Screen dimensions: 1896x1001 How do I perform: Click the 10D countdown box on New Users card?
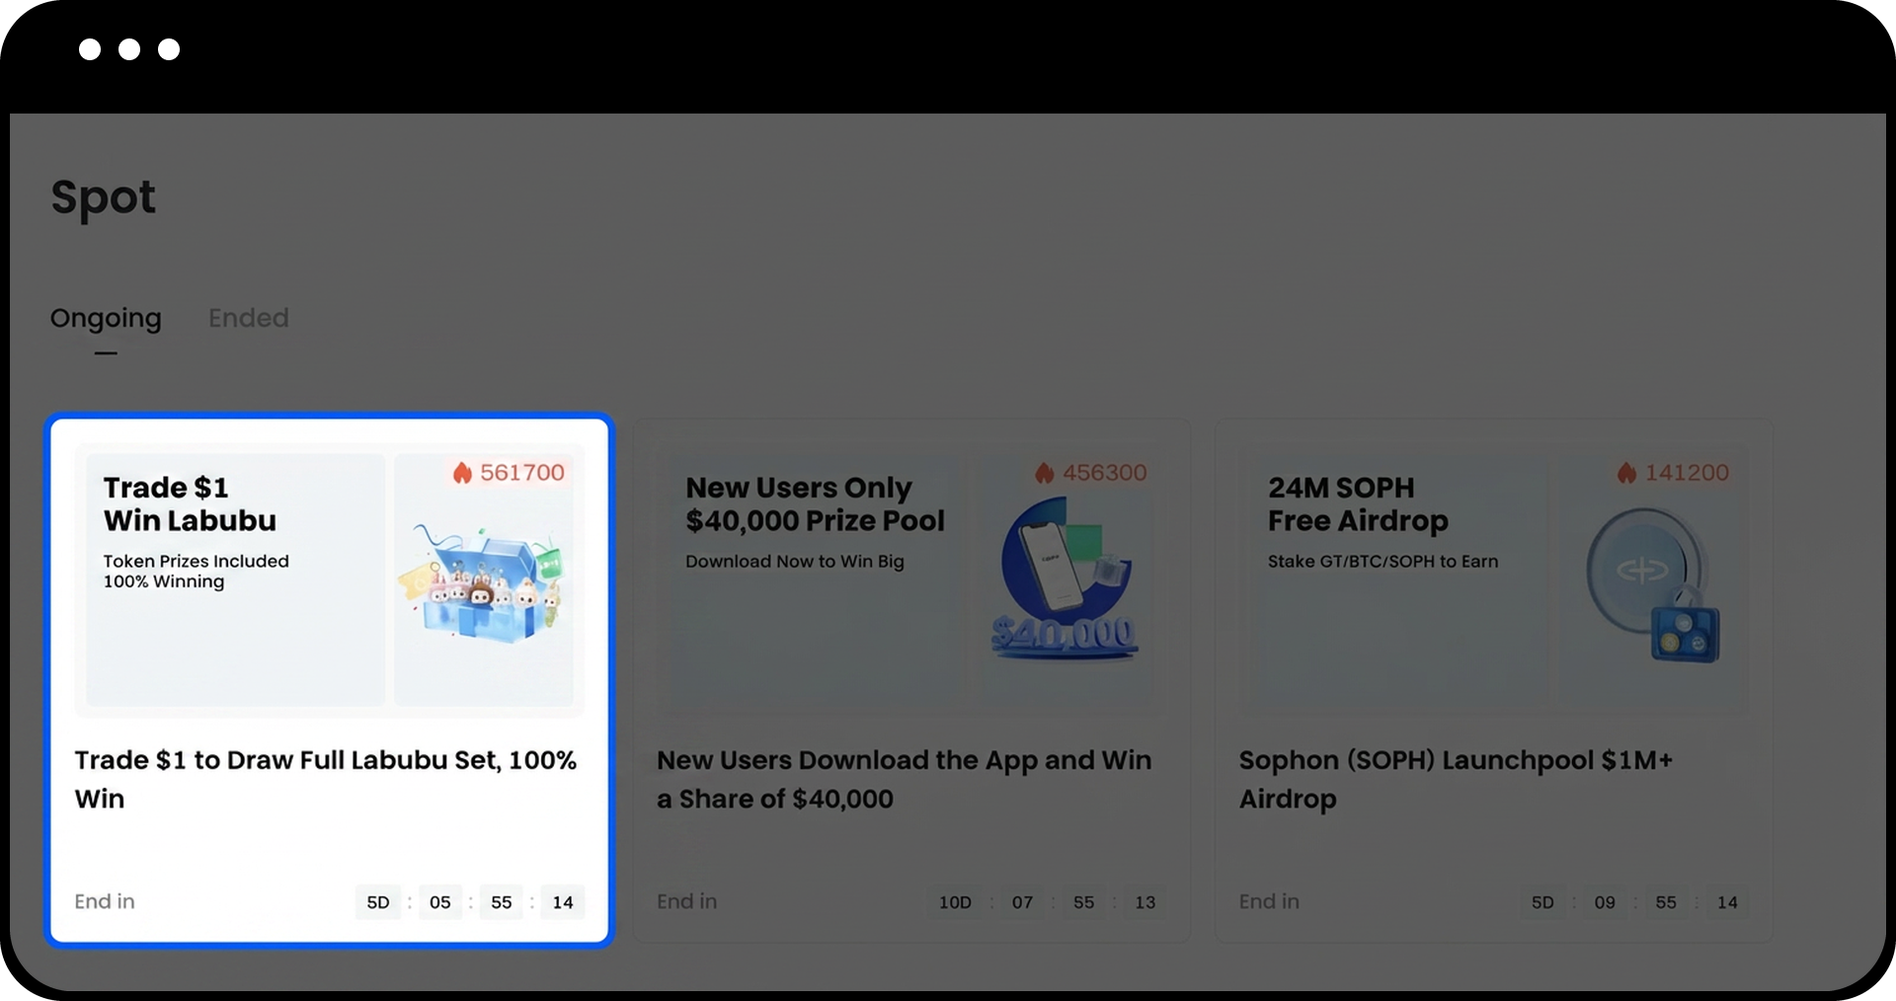coord(955,902)
